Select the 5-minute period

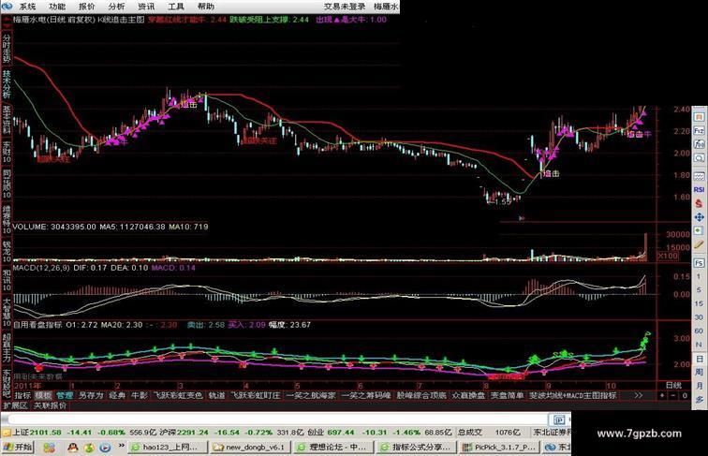pyautogui.click(x=699, y=289)
